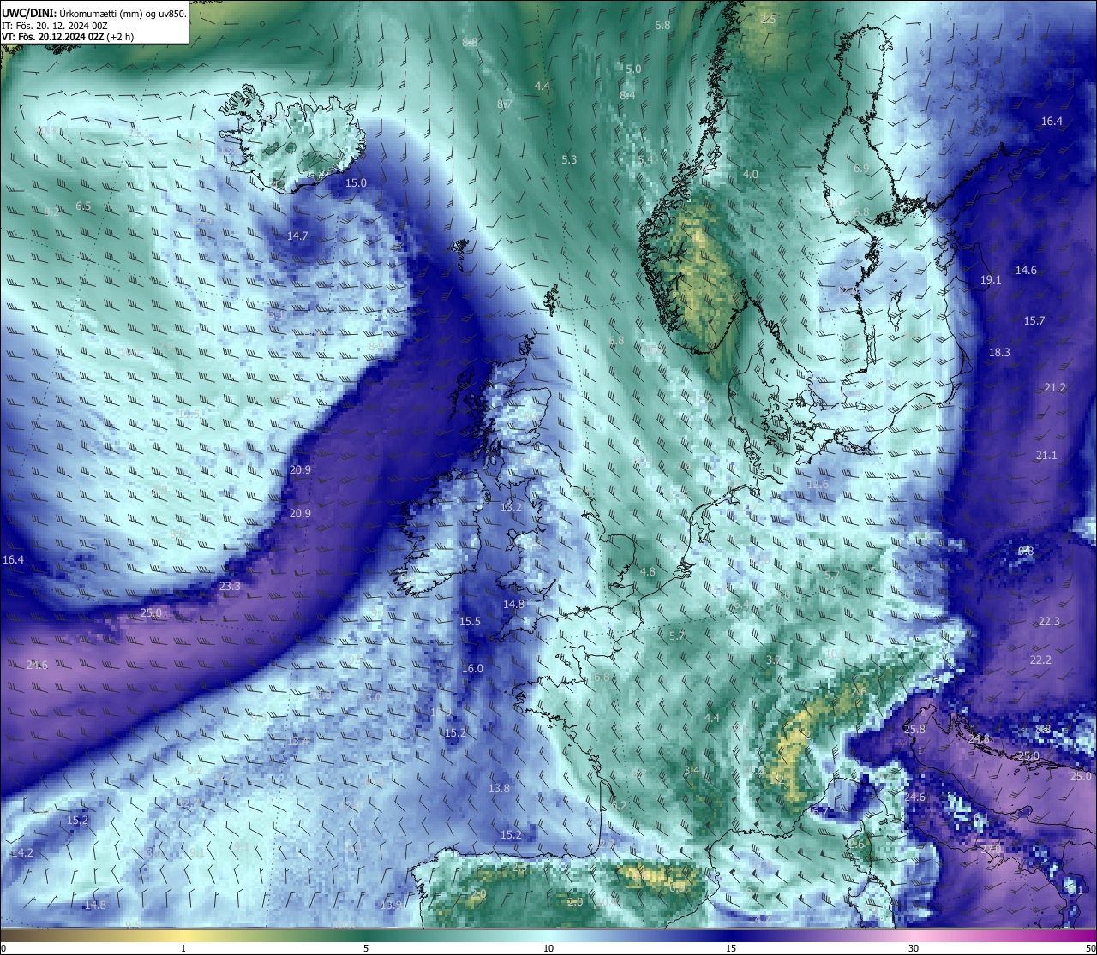1097x955 pixels.
Task: Click the colour scale tick label 0
Action: (3, 948)
